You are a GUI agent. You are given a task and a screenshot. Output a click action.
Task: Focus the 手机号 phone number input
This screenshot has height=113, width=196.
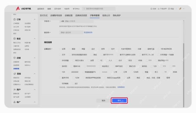pos(76,21)
